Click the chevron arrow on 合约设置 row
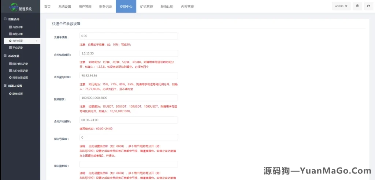The image size is (375, 180). 37,41
